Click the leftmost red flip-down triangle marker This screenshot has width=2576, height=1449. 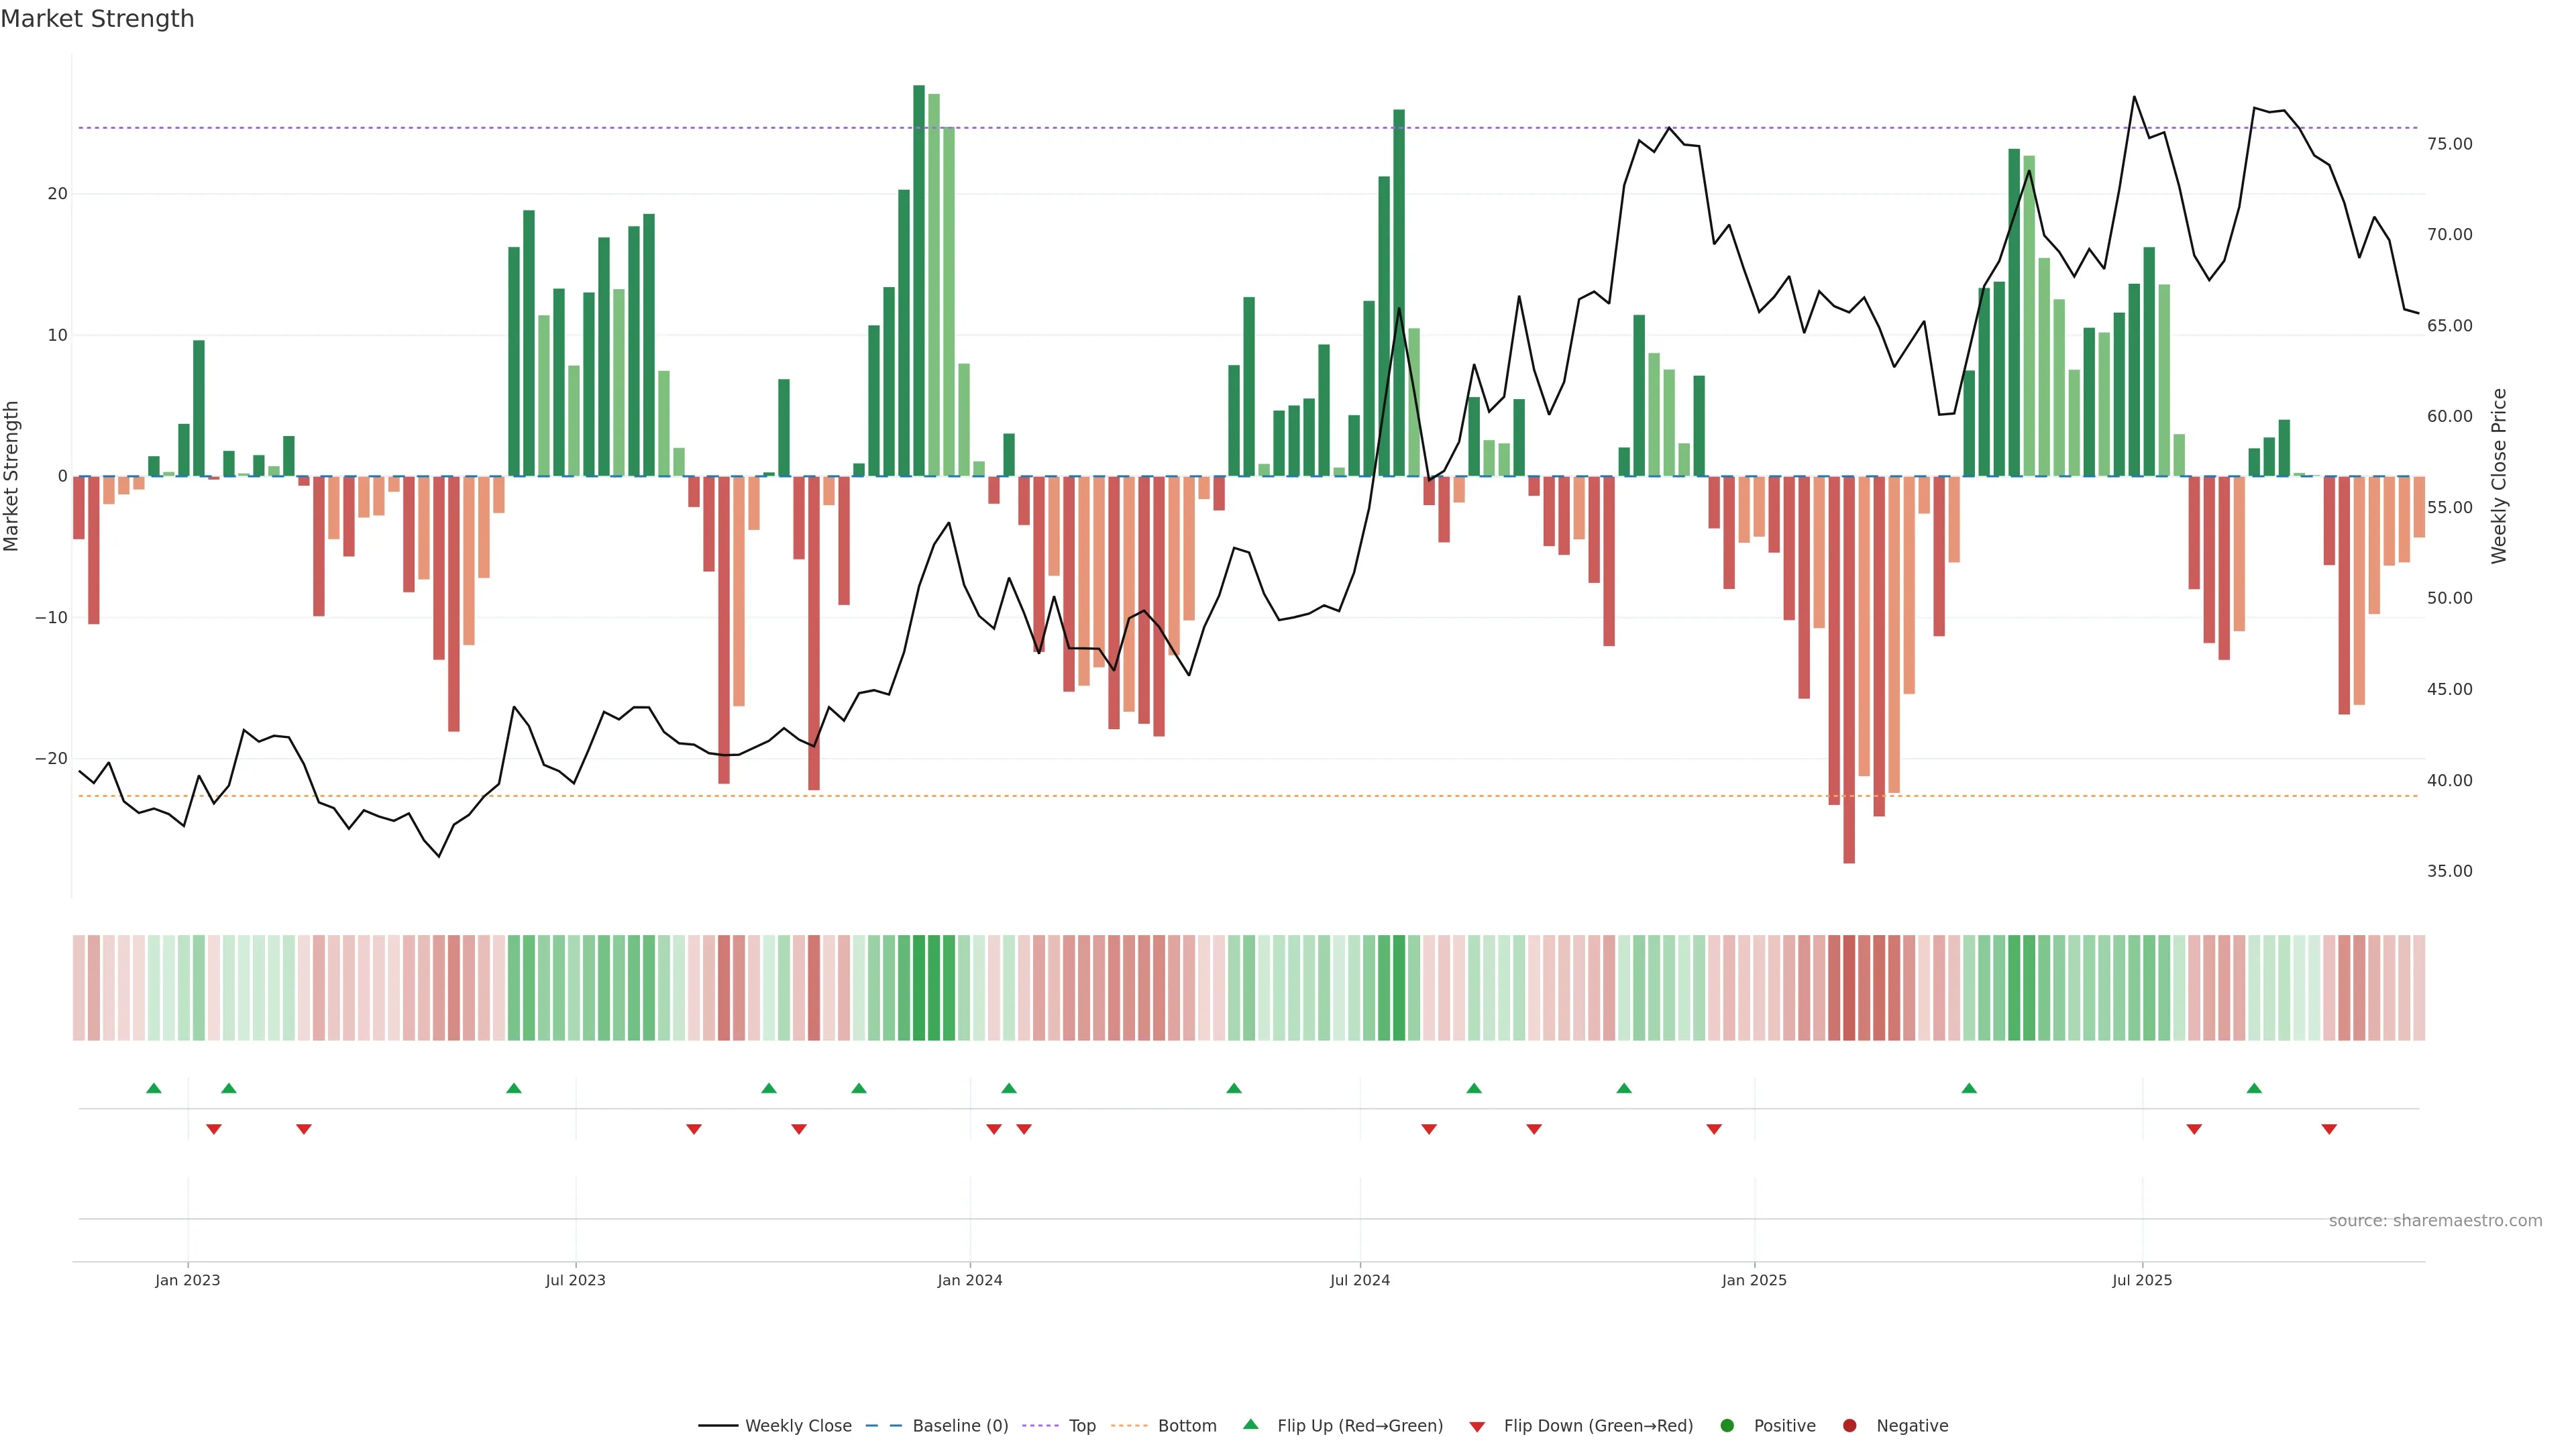213,1129
